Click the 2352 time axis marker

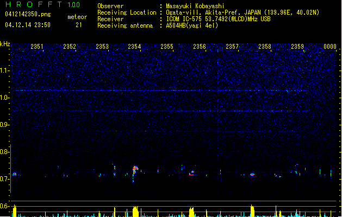[70, 47]
